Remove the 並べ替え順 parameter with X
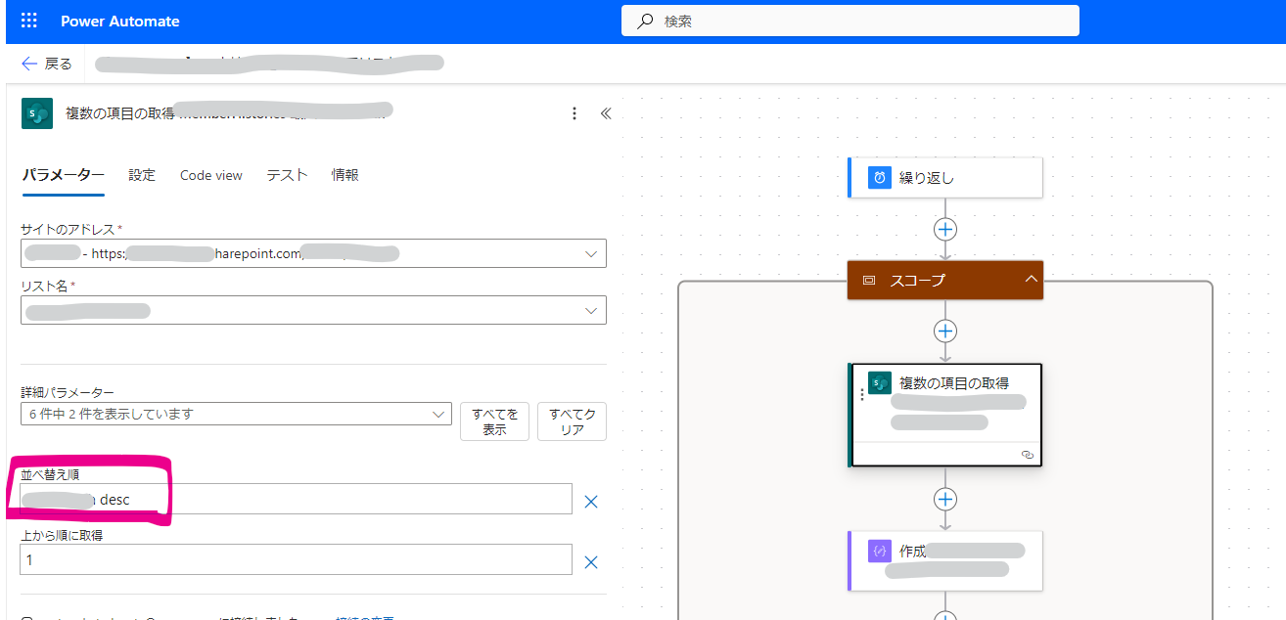The width and height of the screenshot is (1286, 620). click(591, 502)
